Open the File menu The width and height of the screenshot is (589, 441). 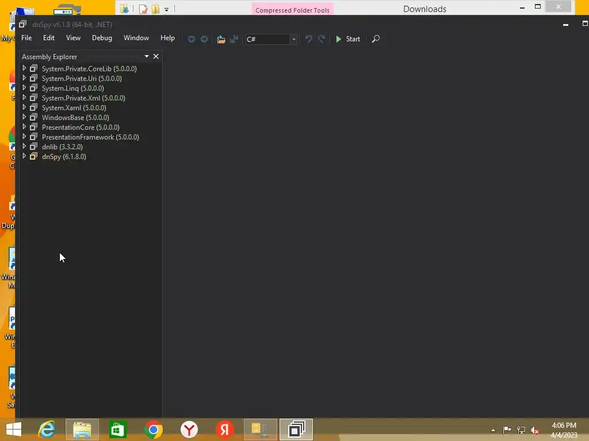point(26,38)
